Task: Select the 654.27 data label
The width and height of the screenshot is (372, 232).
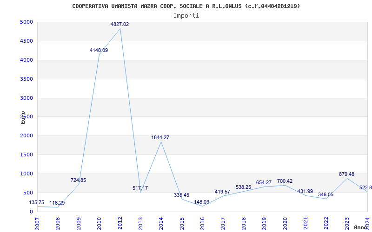Action: [264, 183]
